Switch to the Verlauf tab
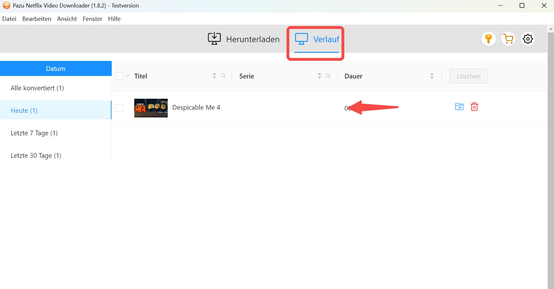 [317, 39]
